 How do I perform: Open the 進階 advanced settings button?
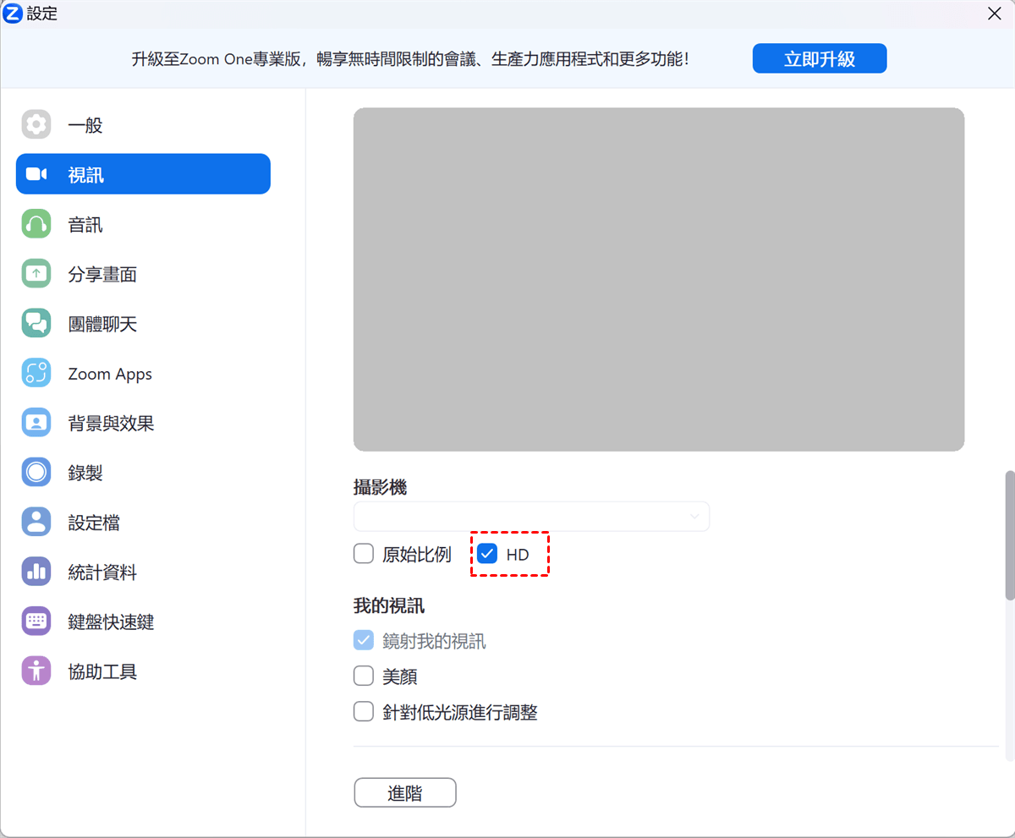pos(404,793)
